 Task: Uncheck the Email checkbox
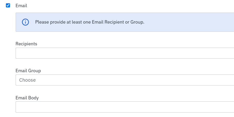[8, 5]
